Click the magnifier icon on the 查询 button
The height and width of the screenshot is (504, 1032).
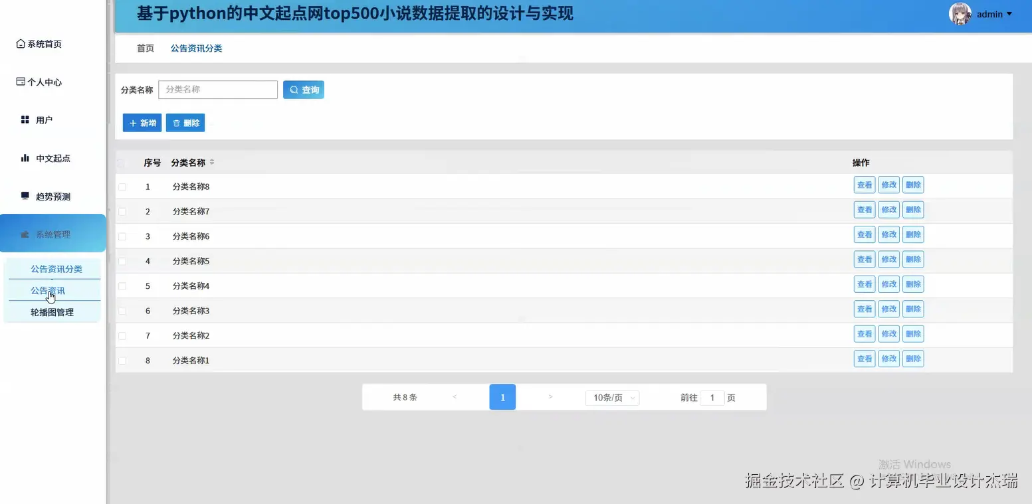[293, 90]
